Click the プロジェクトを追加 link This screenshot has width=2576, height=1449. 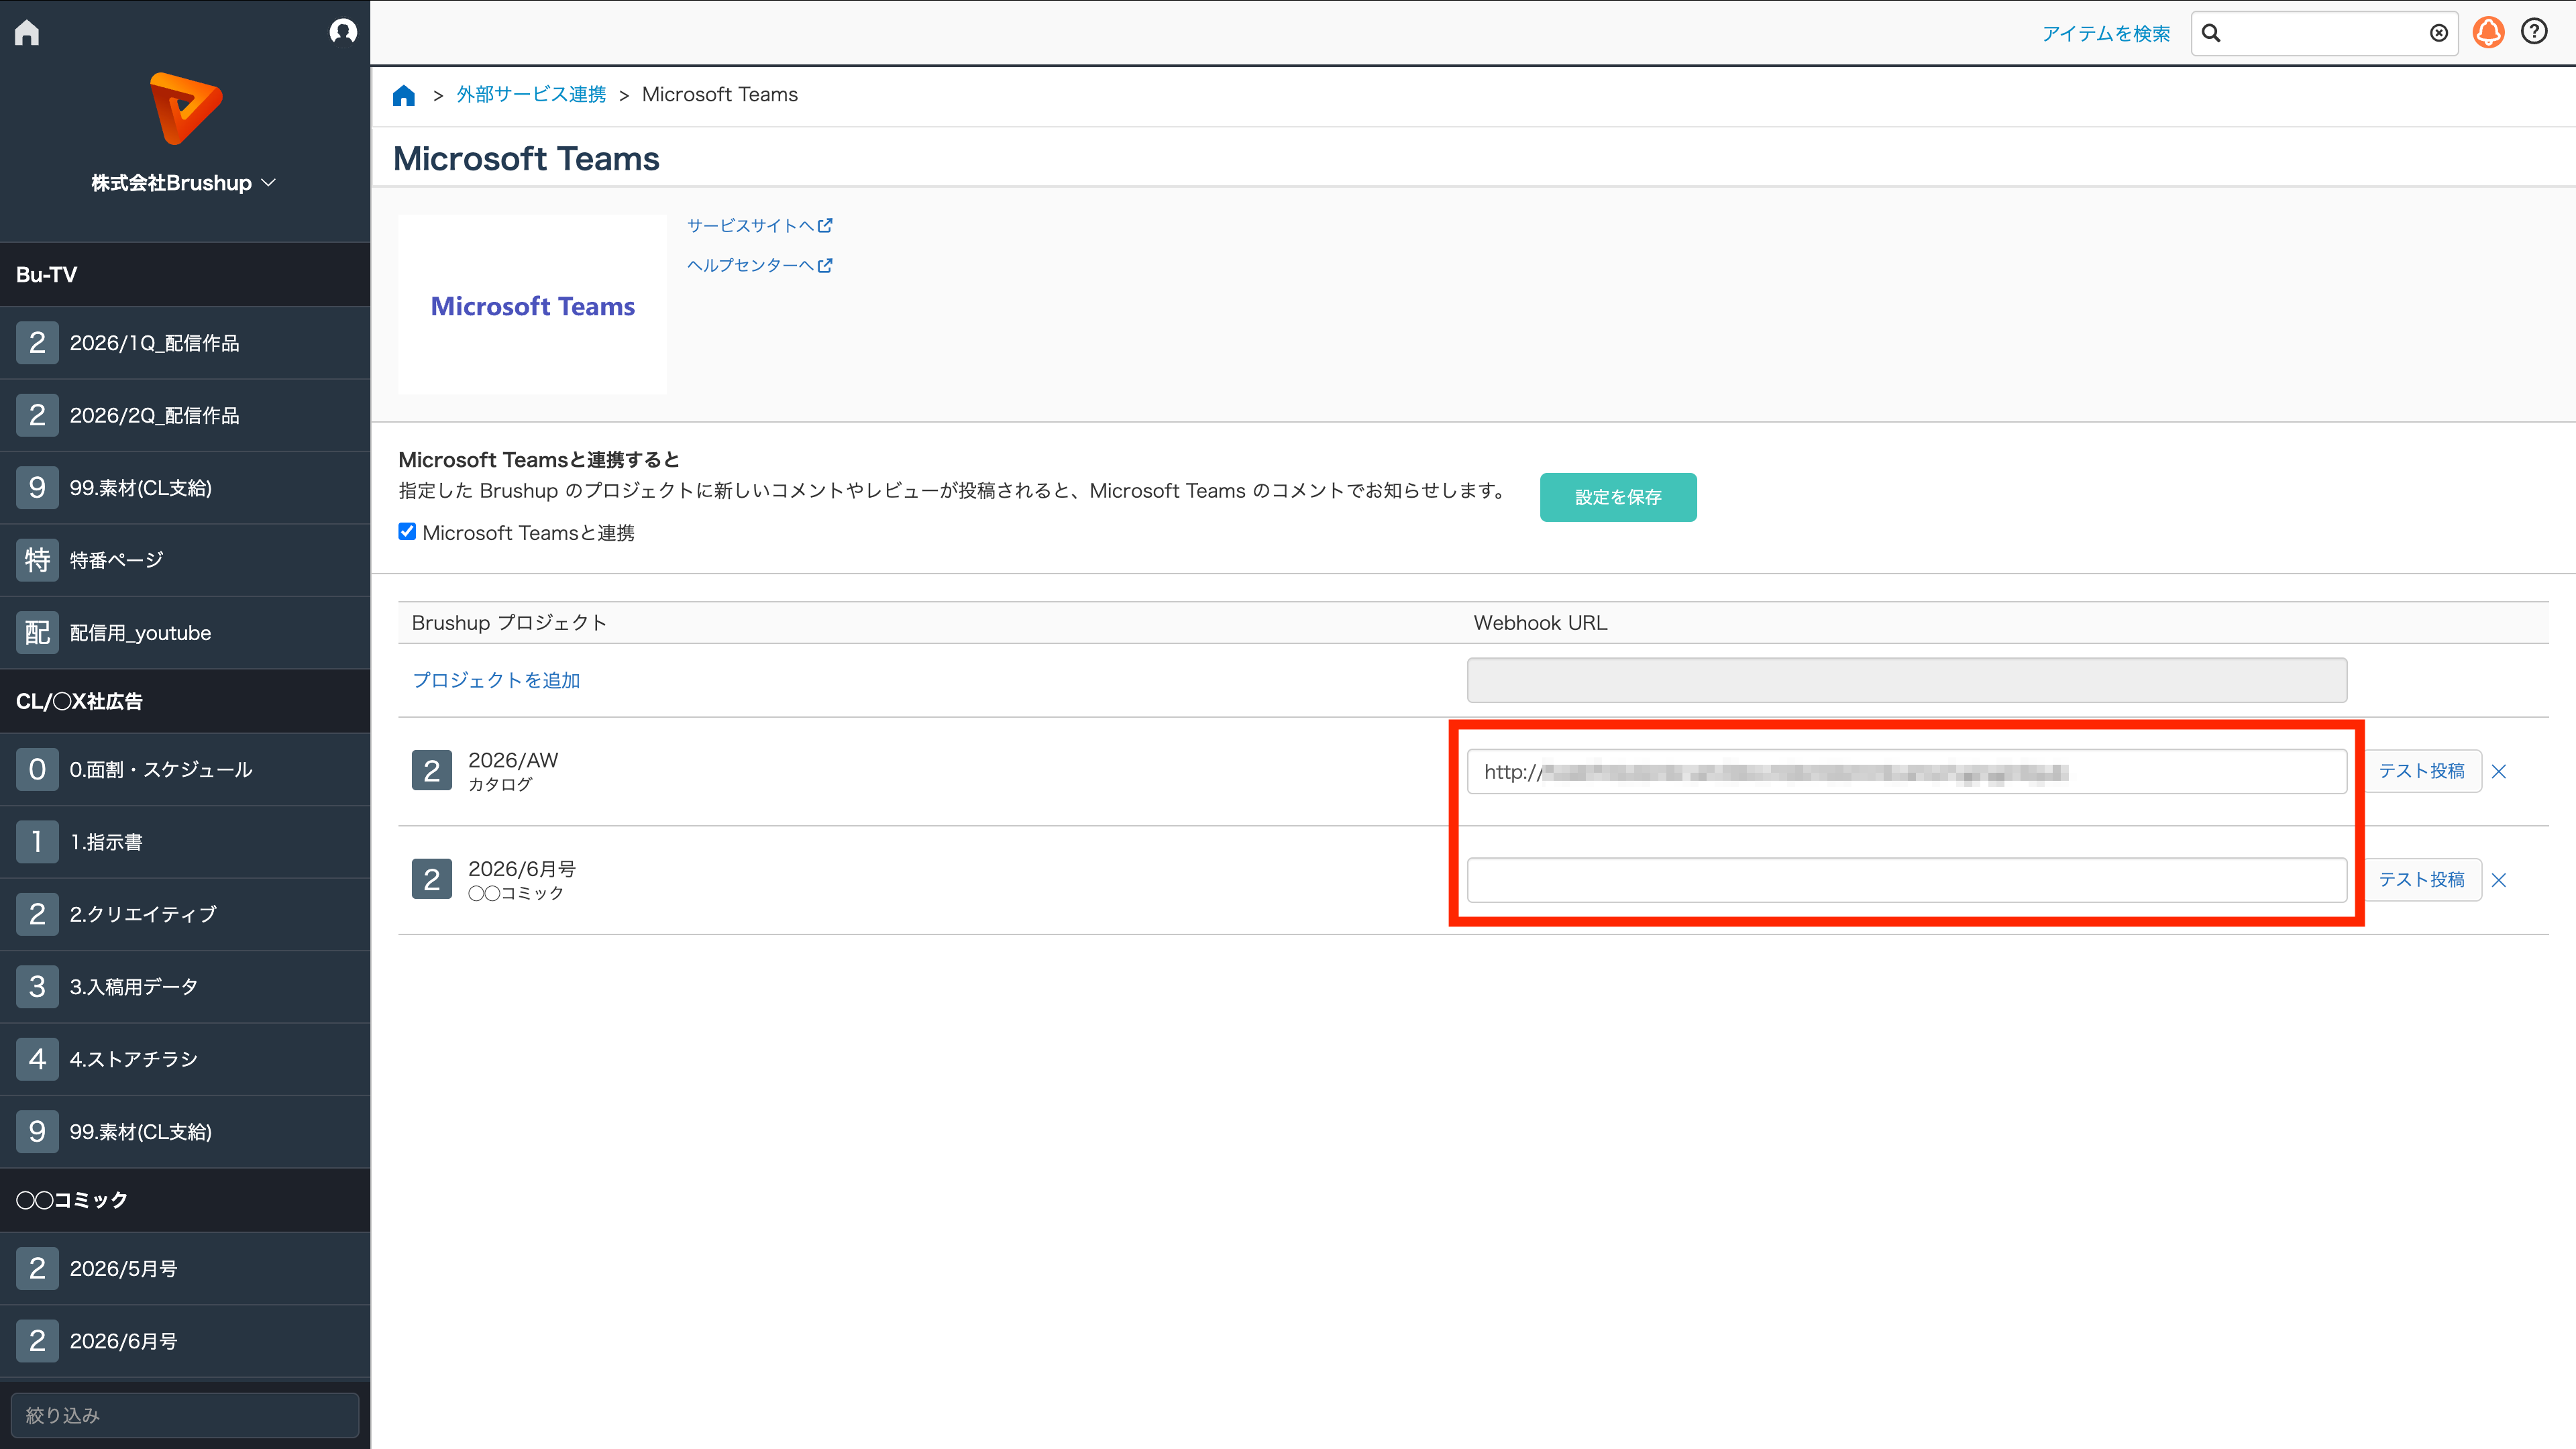(496, 680)
